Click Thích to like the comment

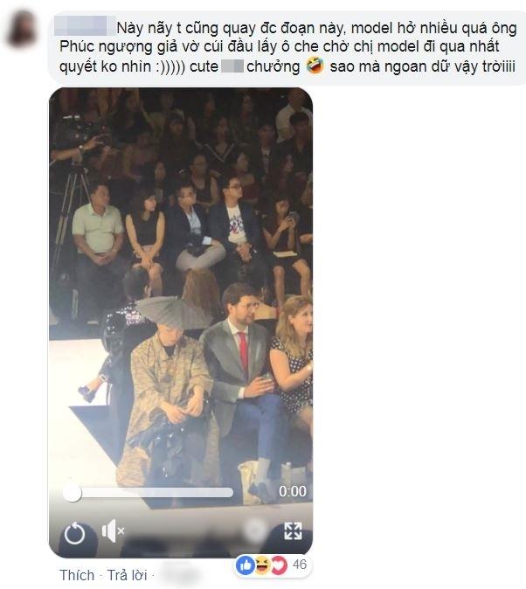pyautogui.click(x=77, y=575)
